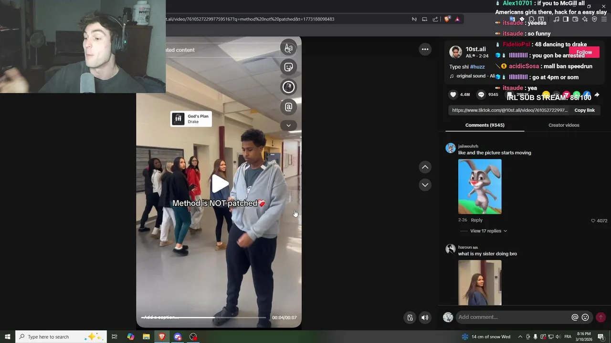Image resolution: width=611 pixels, height=343 pixels.
Task: Open Brave Rewards triangle icon
Action: pyautogui.click(x=457, y=19)
